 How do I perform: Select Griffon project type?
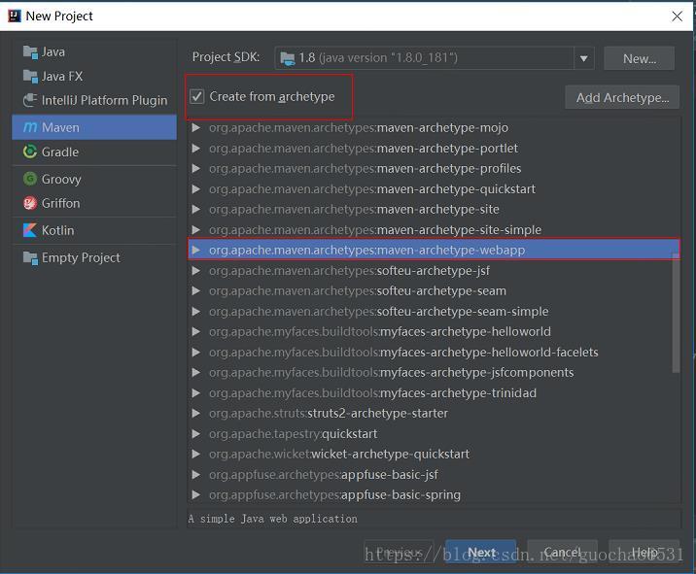point(94,203)
